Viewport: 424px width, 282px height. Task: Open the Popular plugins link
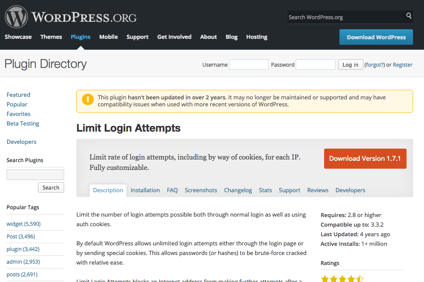(17, 104)
